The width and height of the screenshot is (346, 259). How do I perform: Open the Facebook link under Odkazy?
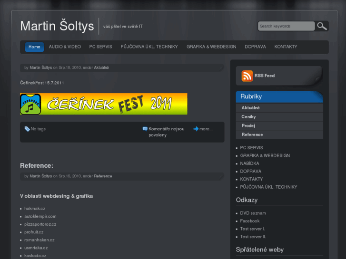pyautogui.click(x=250, y=221)
